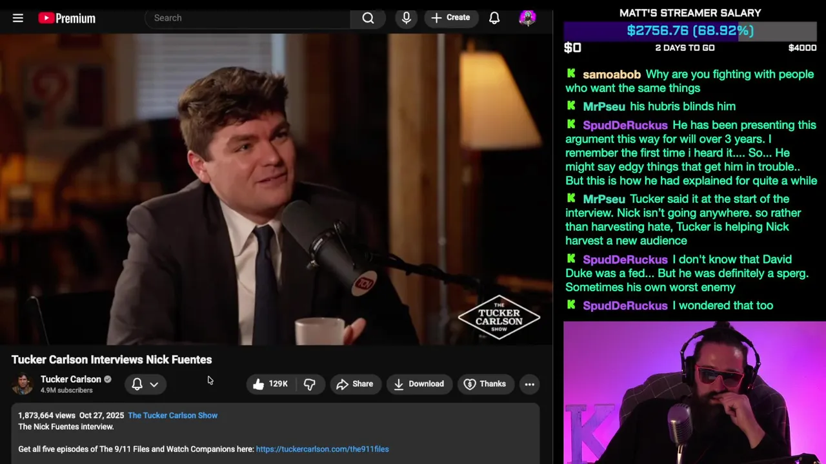This screenshot has height=464, width=826.
Task: Open the Tucker Carlson channel name
Action: click(71, 379)
